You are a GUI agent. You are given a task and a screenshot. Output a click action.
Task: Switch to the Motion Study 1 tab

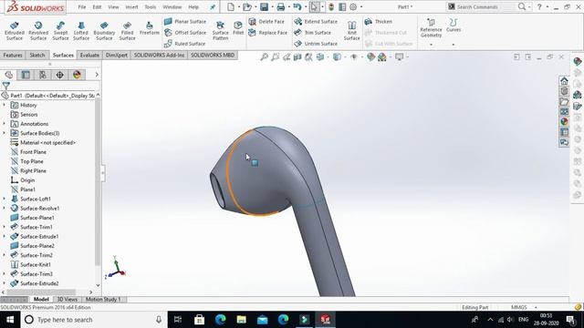pos(103,300)
